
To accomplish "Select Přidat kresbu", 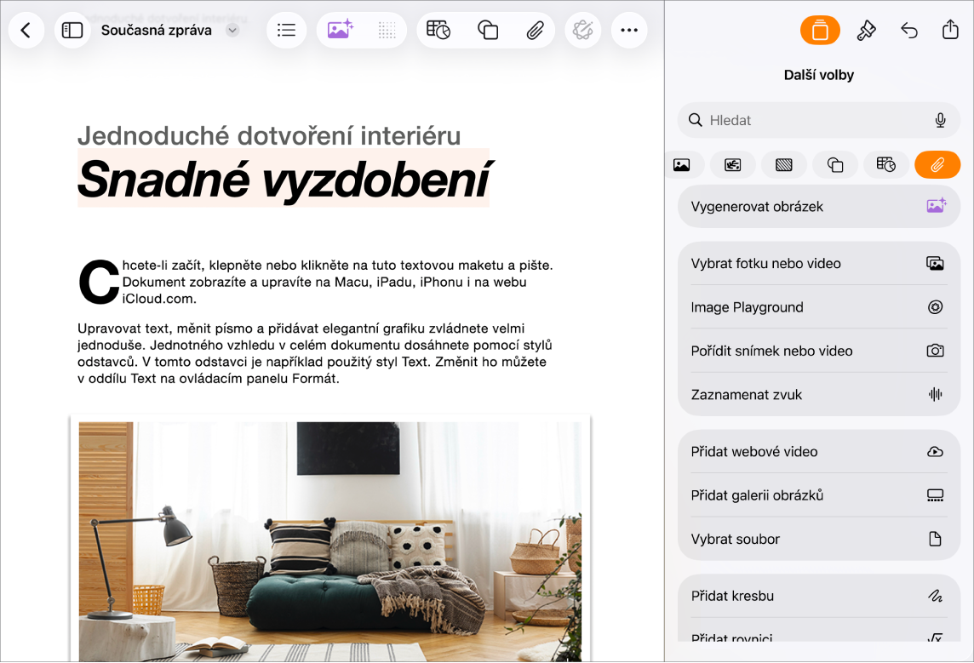I will click(x=819, y=596).
